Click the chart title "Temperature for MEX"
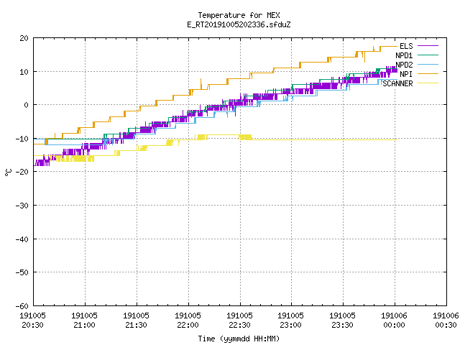 [239, 15]
